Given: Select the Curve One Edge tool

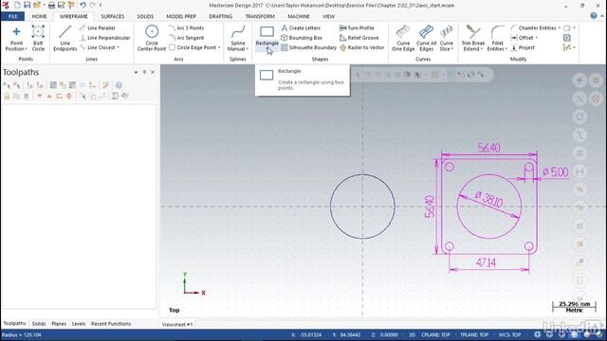Looking at the screenshot, I should [403, 39].
